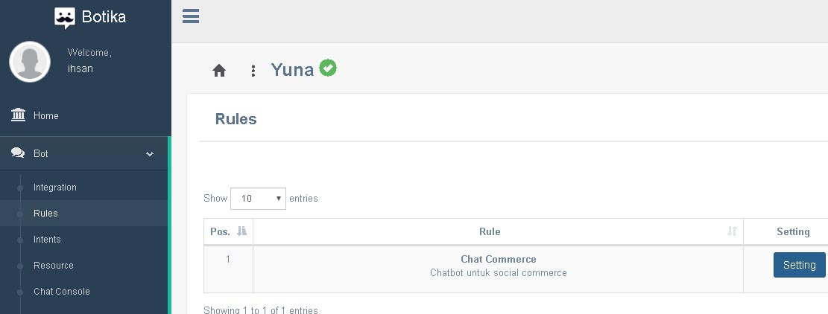Open Intents sidebar item
The height and width of the screenshot is (314, 828).
coord(47,240)
